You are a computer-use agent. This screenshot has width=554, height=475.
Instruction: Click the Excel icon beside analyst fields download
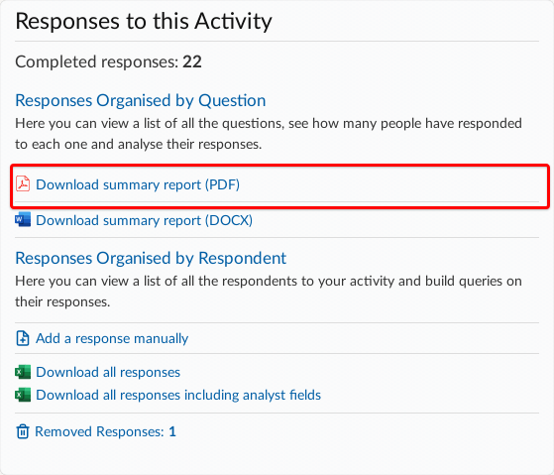(x=23, y=395)
